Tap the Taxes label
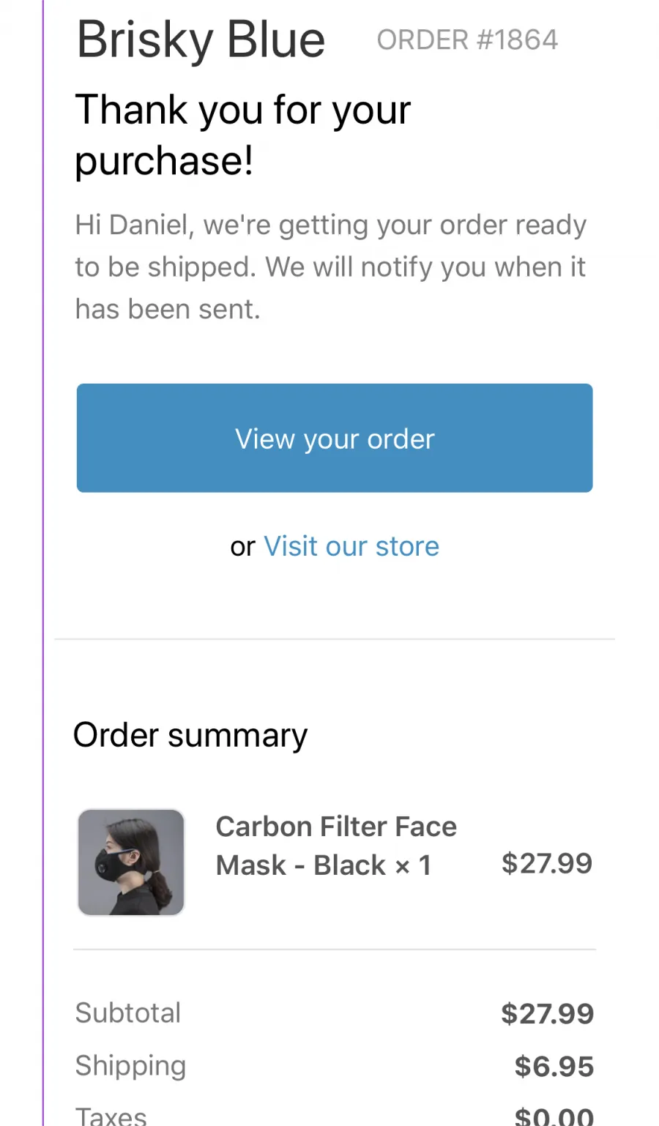This screenshot has height=1126, width=659. [111, 1116]
